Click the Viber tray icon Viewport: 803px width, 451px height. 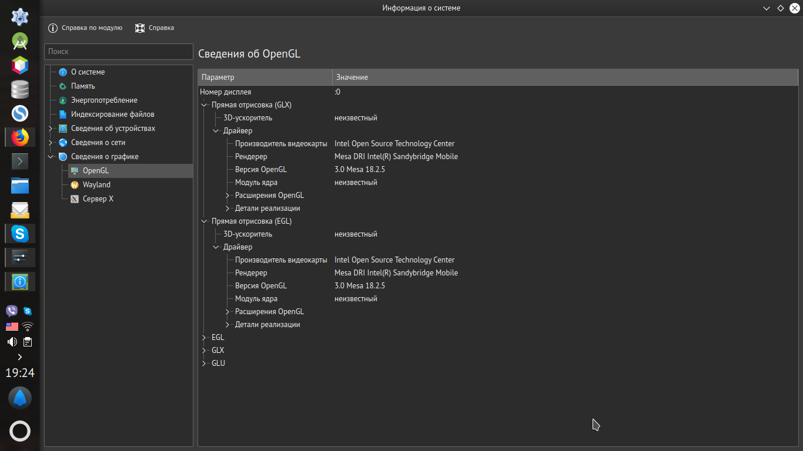pos(12,311)
